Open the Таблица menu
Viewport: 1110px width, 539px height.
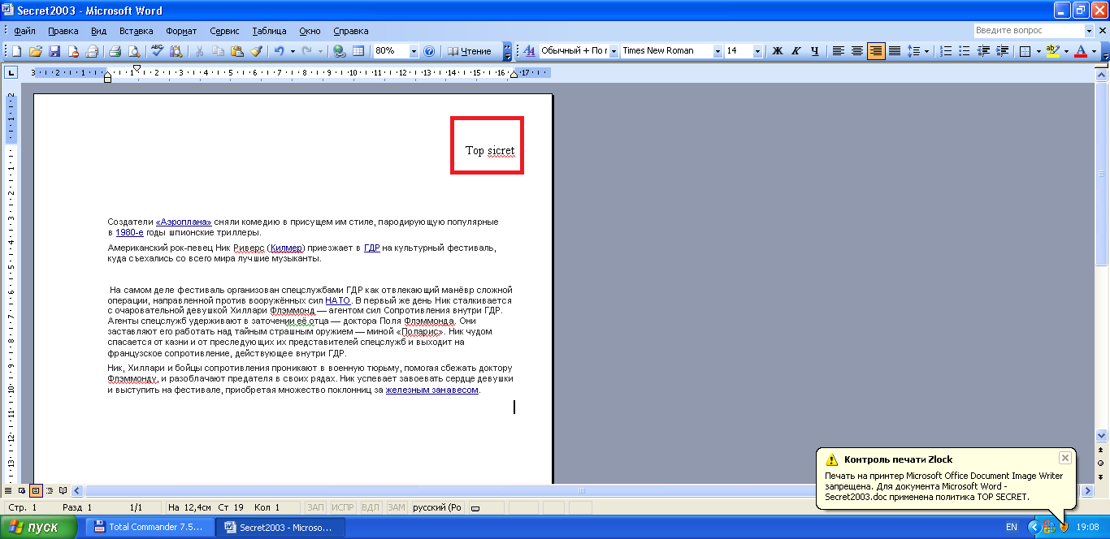(269, 31)
